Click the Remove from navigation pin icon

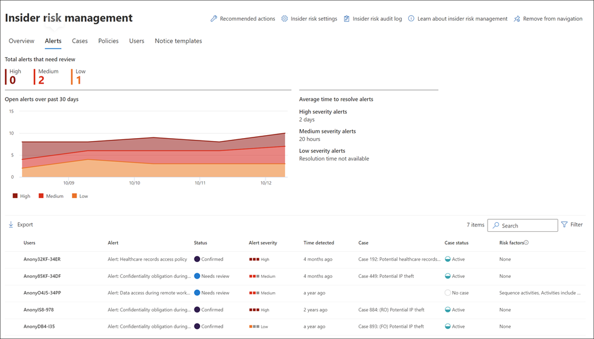pos(517,18)
